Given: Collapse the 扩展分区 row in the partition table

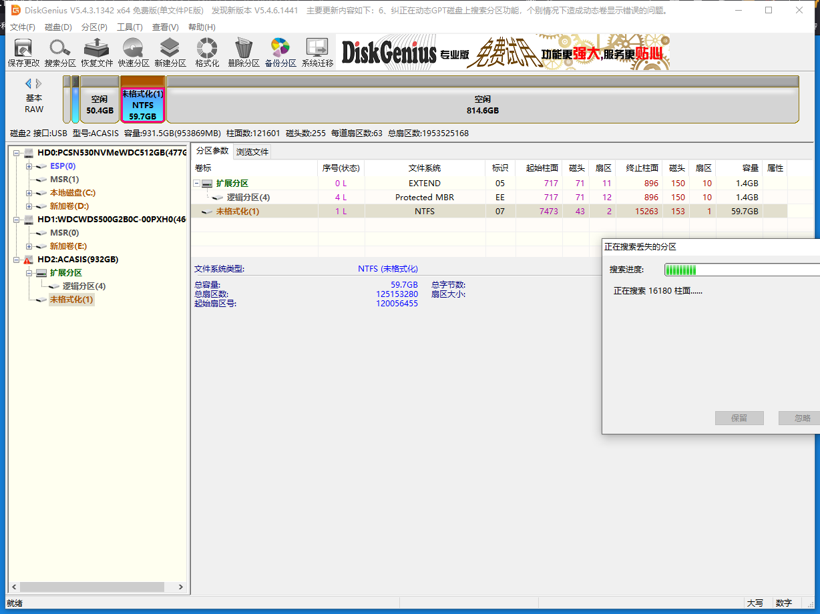Looking at the screenshot, I should [x=197, y=184].
